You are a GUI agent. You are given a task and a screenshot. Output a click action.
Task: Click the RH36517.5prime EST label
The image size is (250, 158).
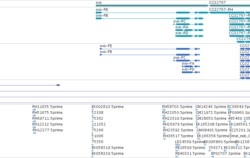pyautogui.click(x=178, y=136)
